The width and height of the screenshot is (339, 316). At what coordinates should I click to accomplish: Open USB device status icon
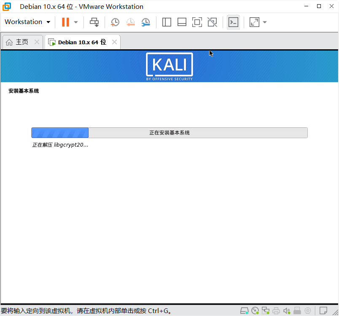point(297,311)
